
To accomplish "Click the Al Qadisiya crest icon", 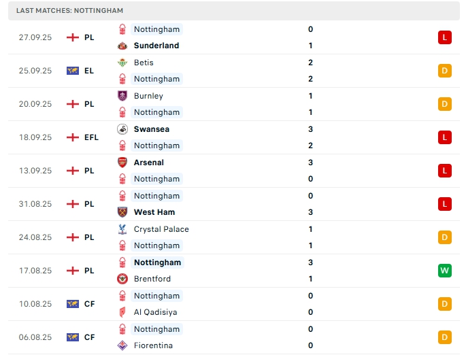I will click(122, 312).
